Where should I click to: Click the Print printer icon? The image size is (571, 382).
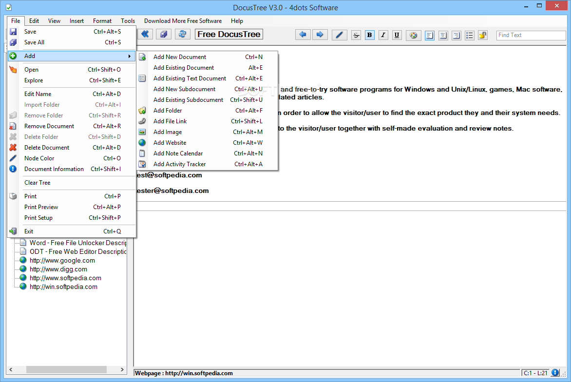pos(13,196)
